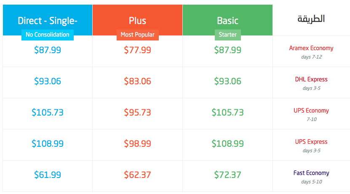The height and width of the screenshot is (194, 350).
Task: Select the Plus plan header
Action: tap(137, 21)
